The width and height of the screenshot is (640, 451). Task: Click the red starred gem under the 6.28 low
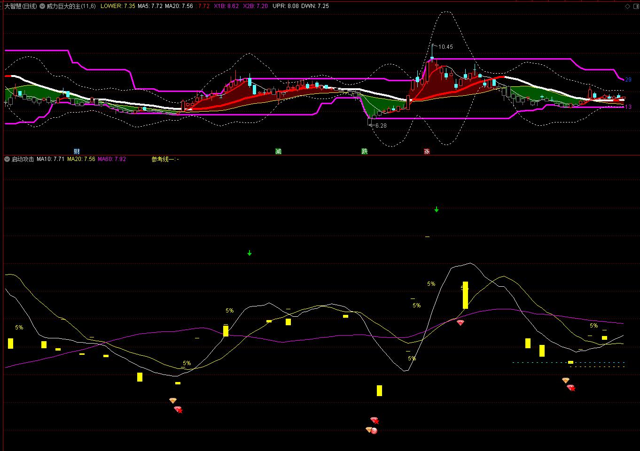375,420
